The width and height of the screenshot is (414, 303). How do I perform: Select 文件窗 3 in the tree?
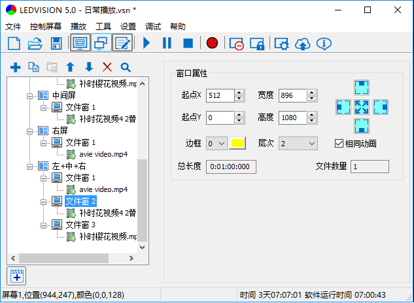[x=80, y=225]
